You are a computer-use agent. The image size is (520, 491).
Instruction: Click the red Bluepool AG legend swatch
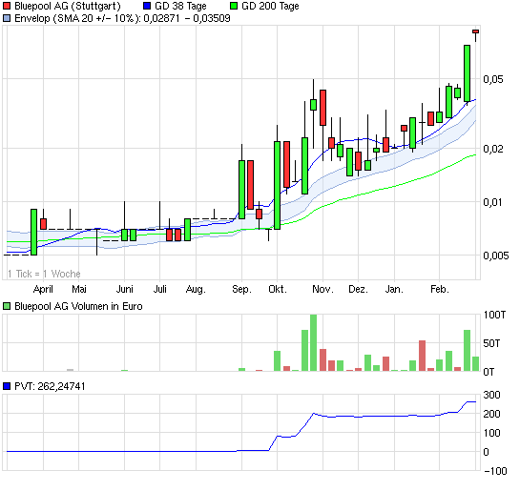(7, 6)
